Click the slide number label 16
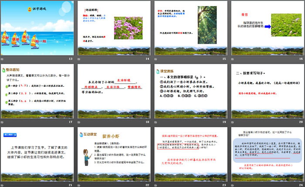The height and width of the screenshot is (187, 305). click(301, 59)
